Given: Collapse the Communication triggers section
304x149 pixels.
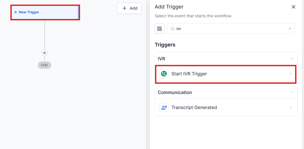Looking at the screenshot, I should pyautogui.click(x=292, y=92).
